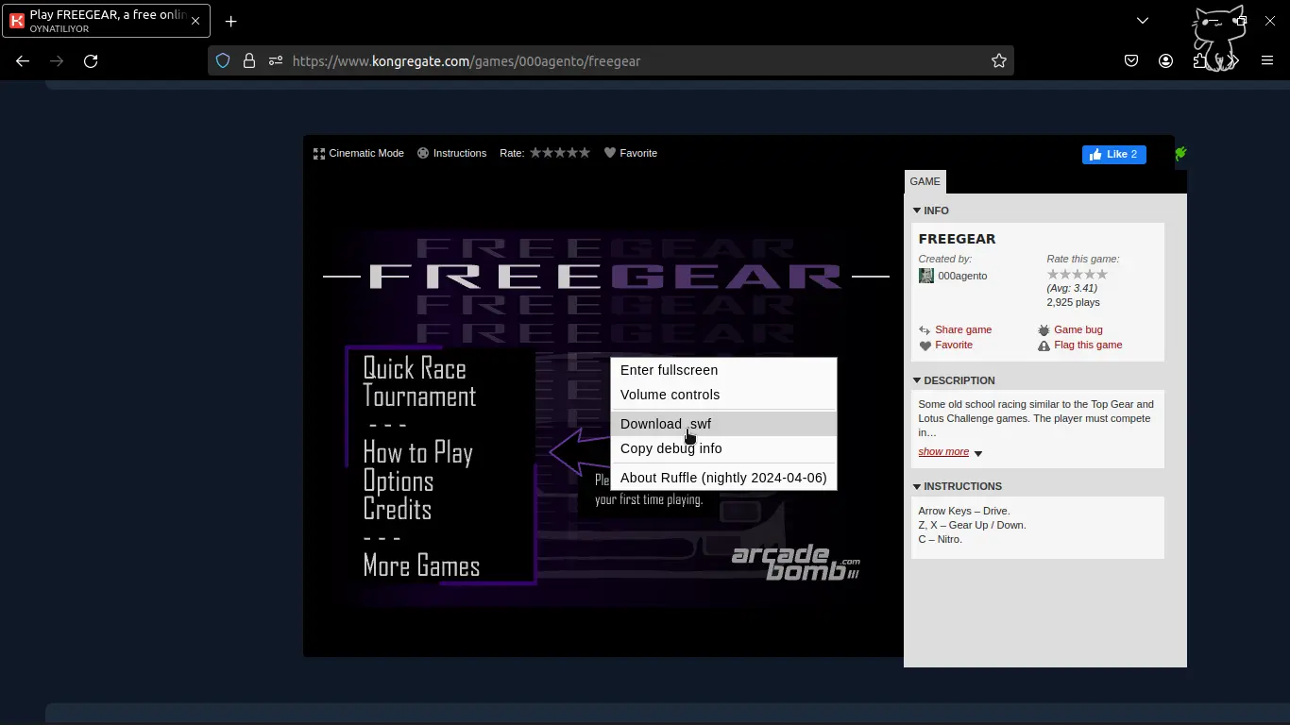Click the Share game link
The image size is (1290, 725).
[963, 330]
